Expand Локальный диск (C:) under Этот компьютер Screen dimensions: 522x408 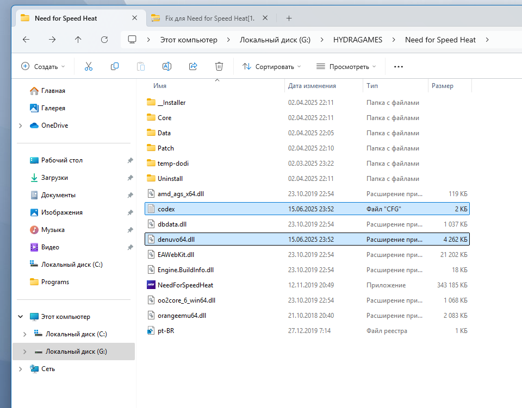24,334
